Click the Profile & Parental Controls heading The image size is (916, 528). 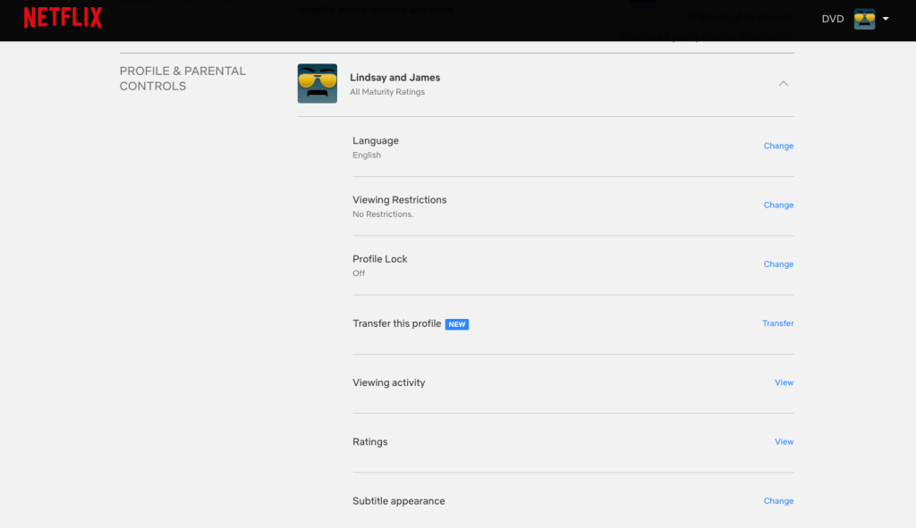[182, 79]
